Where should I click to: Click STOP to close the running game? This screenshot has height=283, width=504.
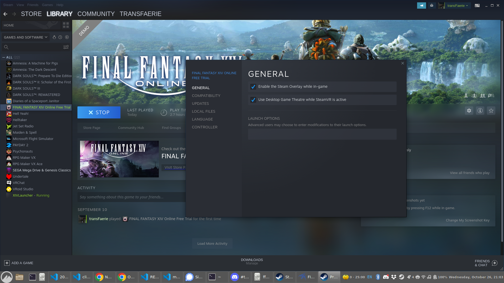click(99, 112)
